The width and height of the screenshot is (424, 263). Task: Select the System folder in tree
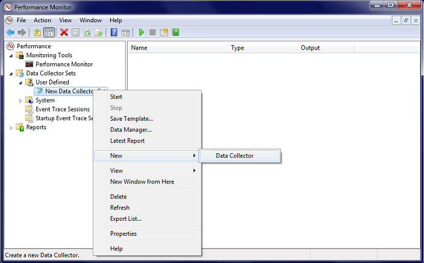point(45,100)
